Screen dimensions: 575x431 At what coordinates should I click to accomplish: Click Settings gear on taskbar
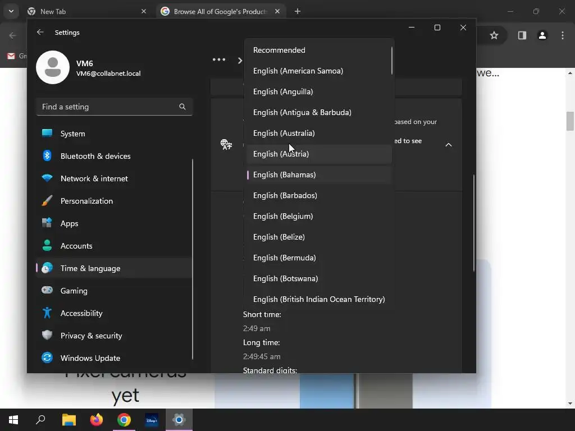179,420
